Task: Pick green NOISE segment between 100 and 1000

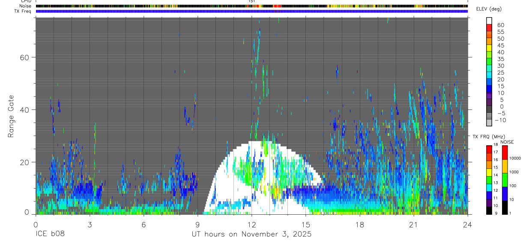Action: pyautogui.click(x=505, y=180)
